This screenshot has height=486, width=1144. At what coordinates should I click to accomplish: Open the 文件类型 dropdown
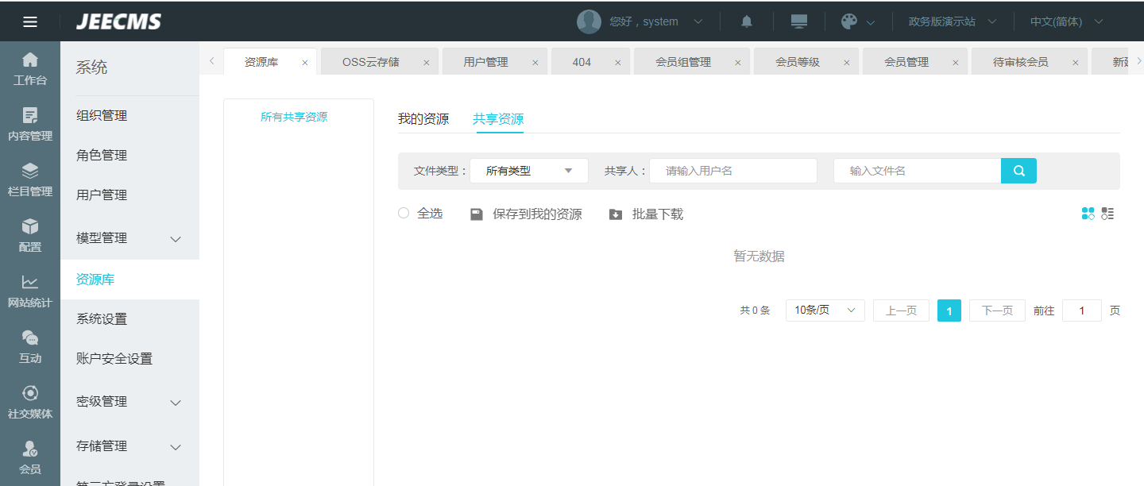[529, 171]
